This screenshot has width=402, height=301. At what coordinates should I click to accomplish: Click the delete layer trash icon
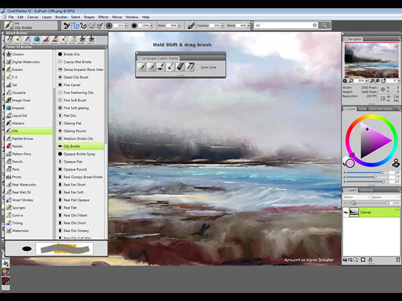pyautogui.click(x=398, y=260)
